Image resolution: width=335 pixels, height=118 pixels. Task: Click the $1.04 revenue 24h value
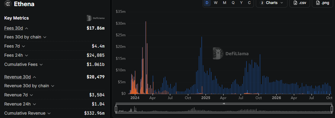pos(98,104)
